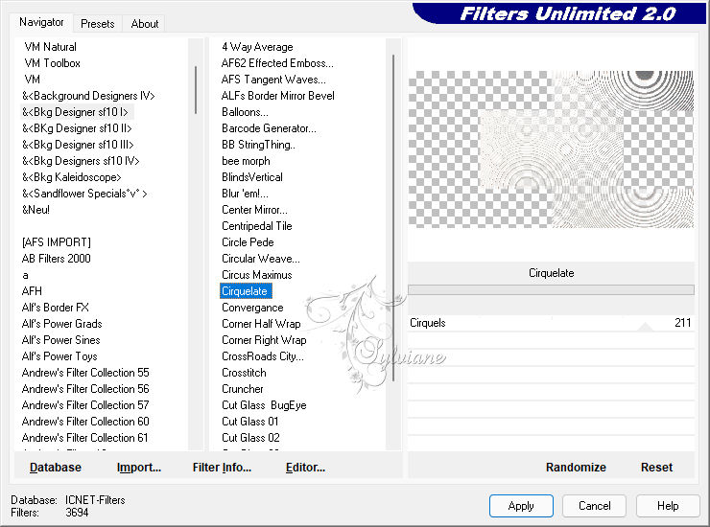Click the Cancel button
The width and height of the screenshot is (710, 527).
(x=595, y=506)
